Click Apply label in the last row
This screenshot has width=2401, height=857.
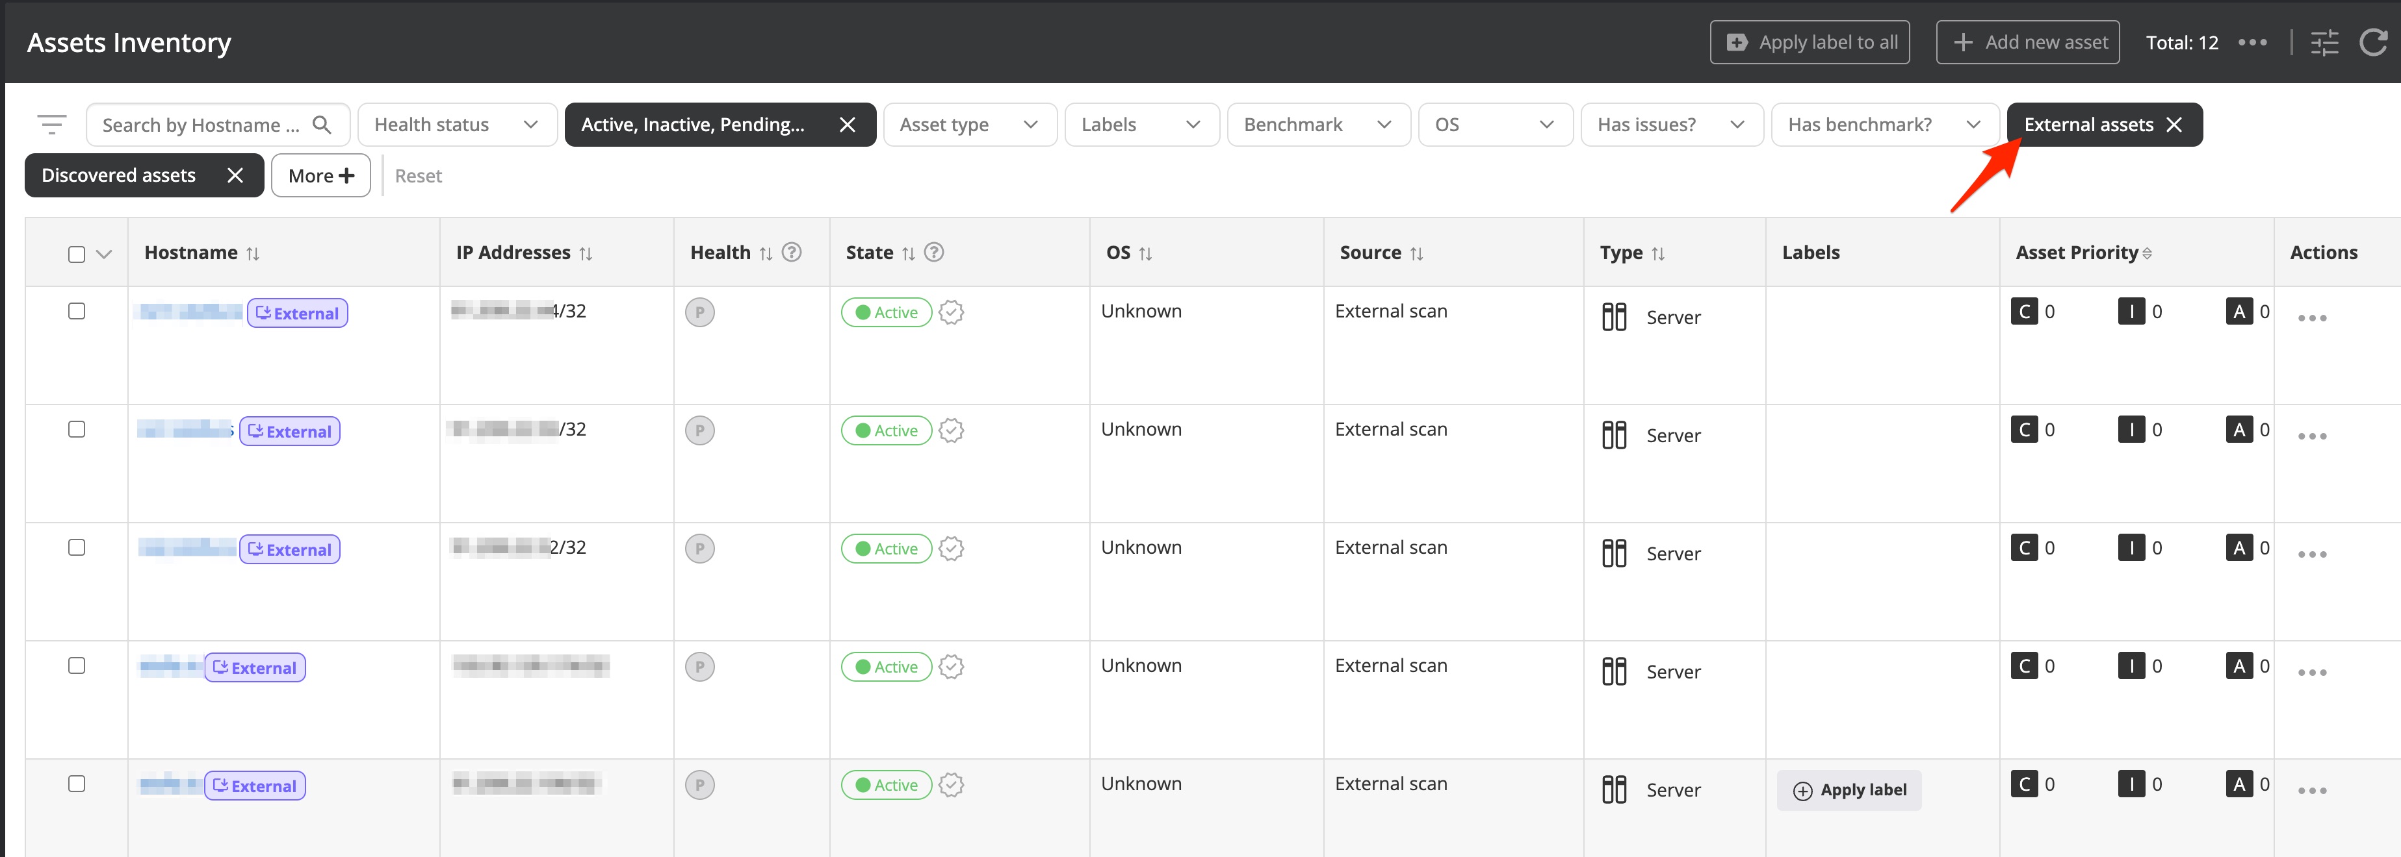[x=1849, y=790]
